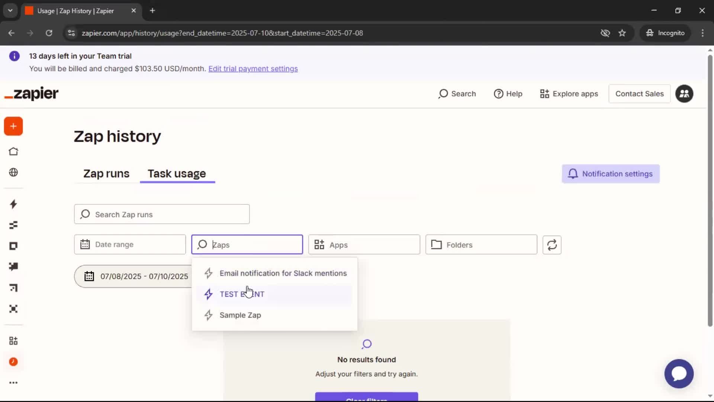The width and height of the screenshot is (714, 402).
Task: Click the page vertical scrollbar
Action: coord(710,191)
